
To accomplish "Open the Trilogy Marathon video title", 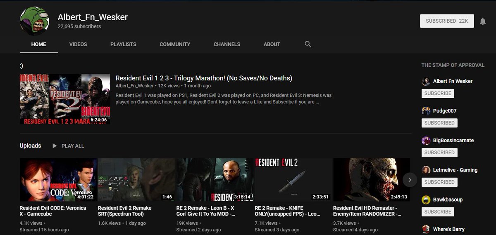I will 204,78.
